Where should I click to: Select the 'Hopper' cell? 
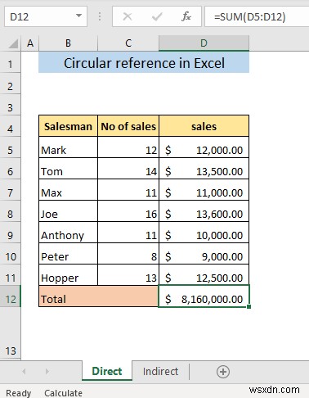(68, 275)
